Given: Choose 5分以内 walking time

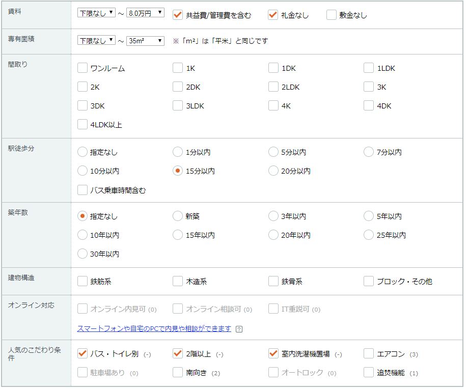Looking at the screenshot, I should click(x=273, y=152).
